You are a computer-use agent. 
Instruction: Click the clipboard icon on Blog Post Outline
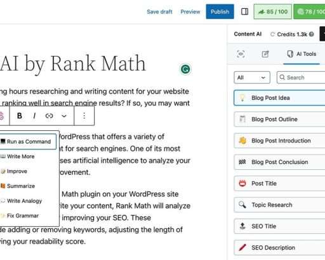(242, 119)
